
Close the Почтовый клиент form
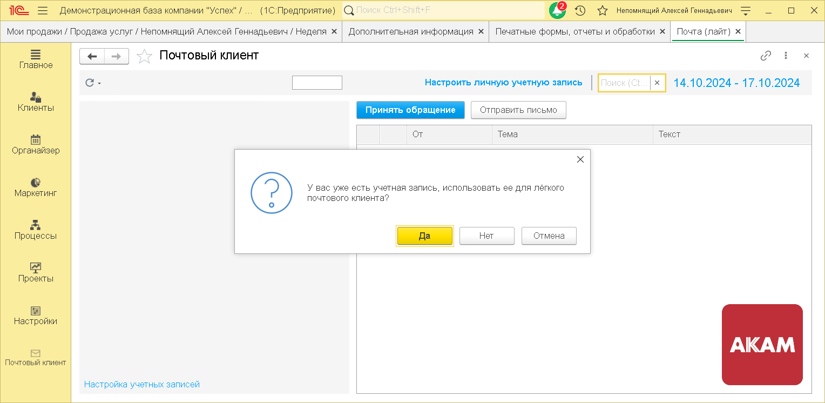click(x=806, y=56)
